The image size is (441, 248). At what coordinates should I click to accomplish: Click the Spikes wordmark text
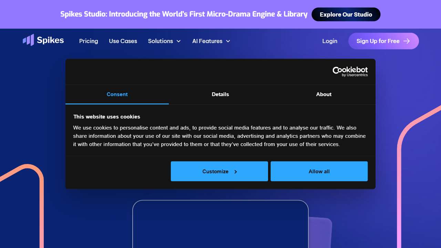coord(50,40)
